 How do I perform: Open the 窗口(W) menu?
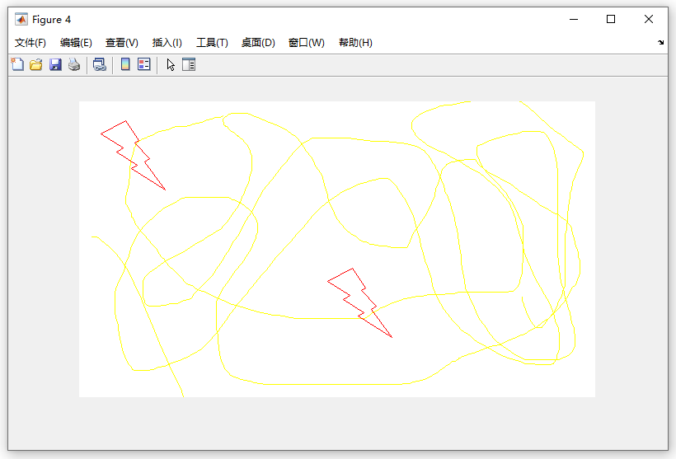306,43
